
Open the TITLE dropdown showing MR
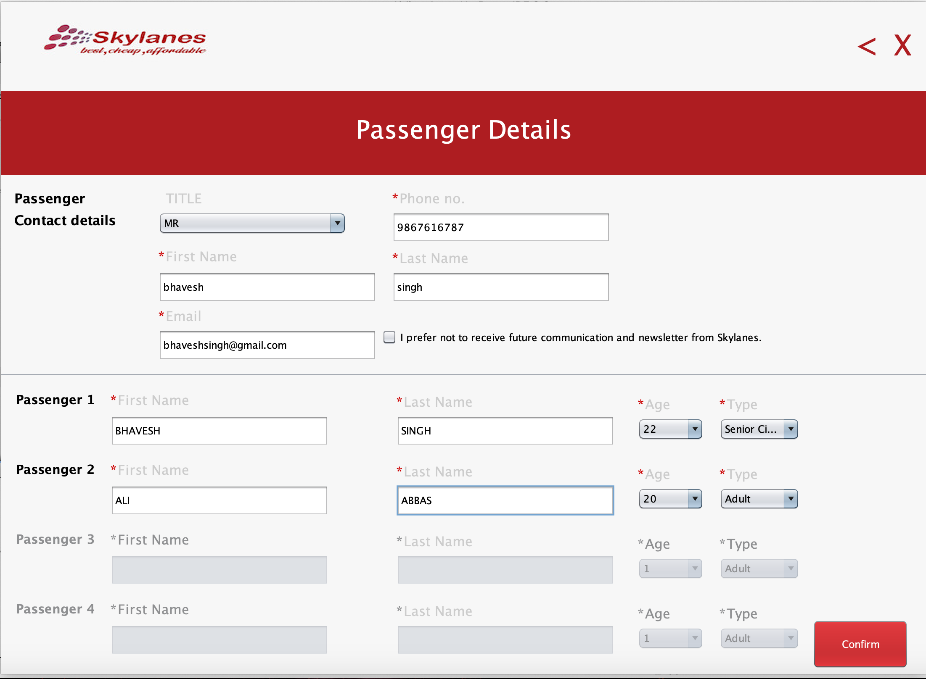[x=252, y=223]
